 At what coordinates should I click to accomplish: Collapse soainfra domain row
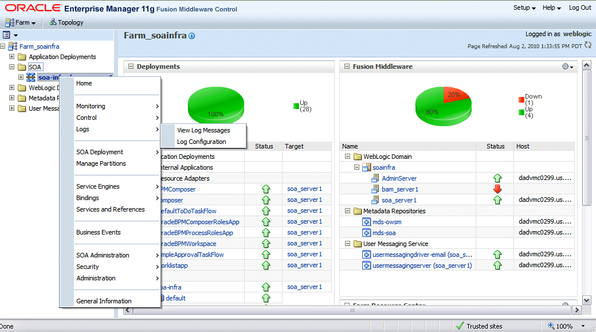coord(356,167)
